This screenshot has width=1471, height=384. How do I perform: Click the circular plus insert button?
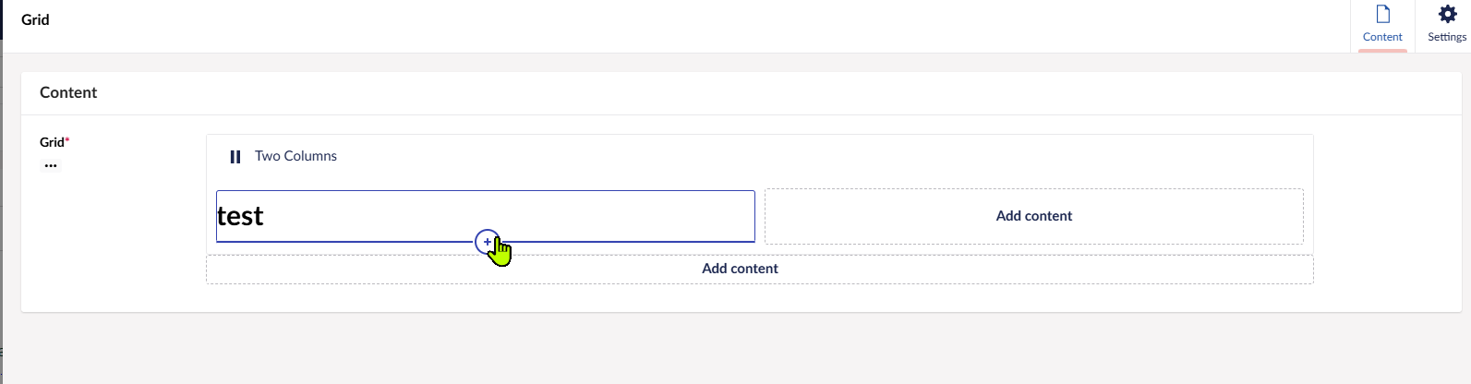[x=487, y=242]
